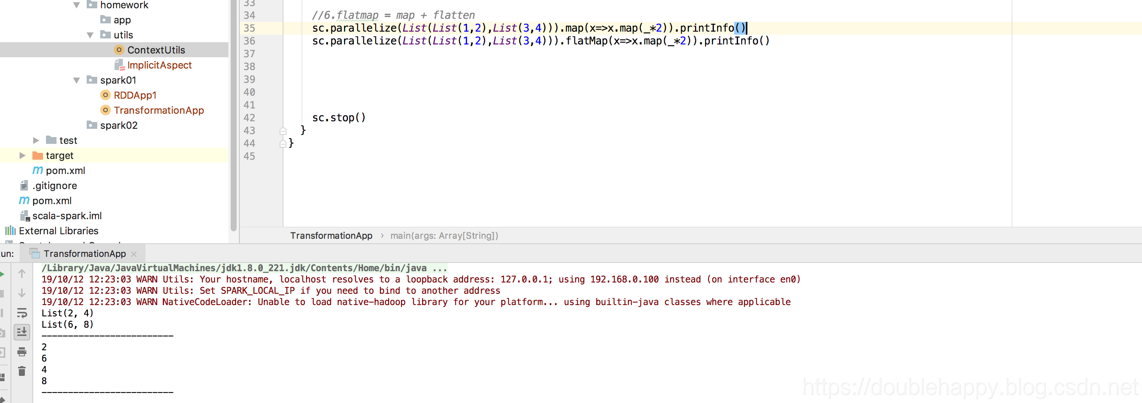Open TransformationApp in the project tree
Viewport: 1142px width, 403px height.
click(x=159, y=110)
